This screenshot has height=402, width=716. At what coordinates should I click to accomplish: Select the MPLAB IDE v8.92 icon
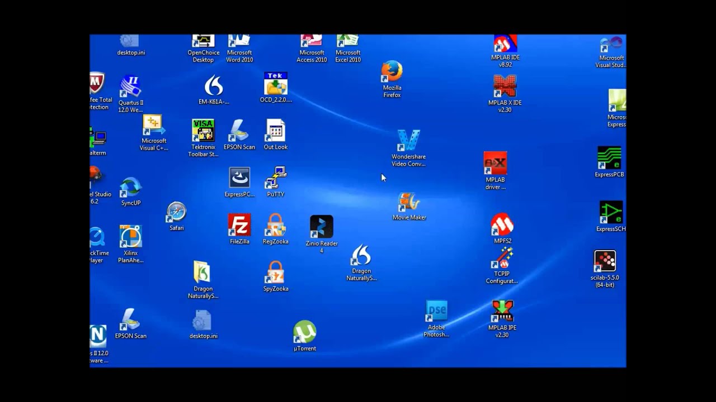tap(505, 51)
